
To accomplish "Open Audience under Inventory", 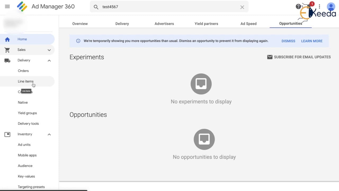I will [25, 166].
